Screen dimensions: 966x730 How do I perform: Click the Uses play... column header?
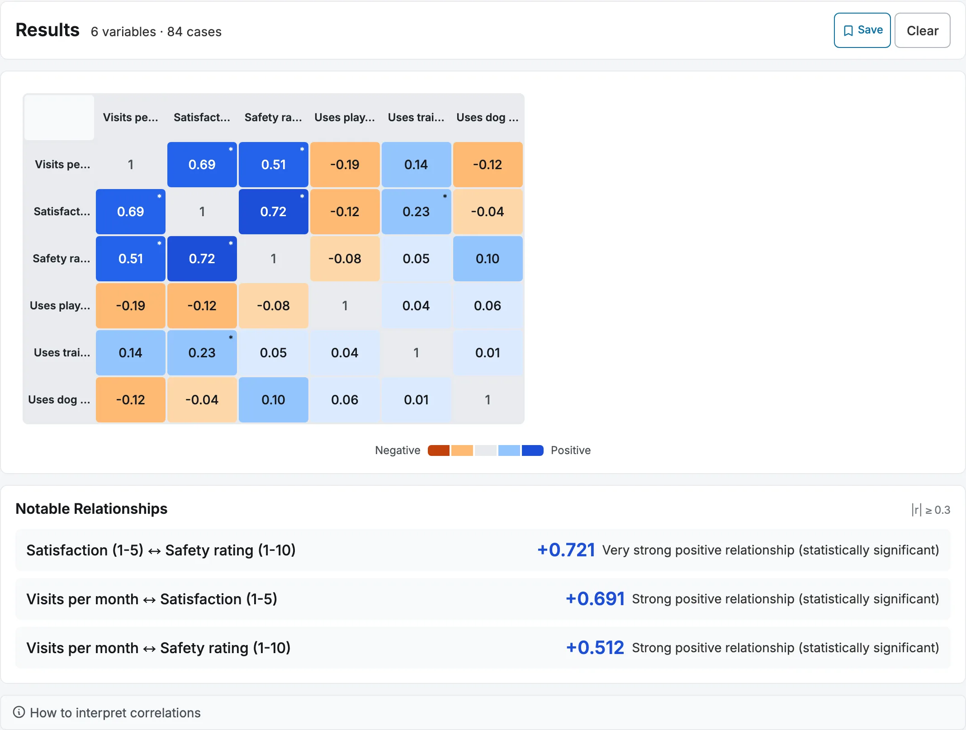click(x=345, y=118)
